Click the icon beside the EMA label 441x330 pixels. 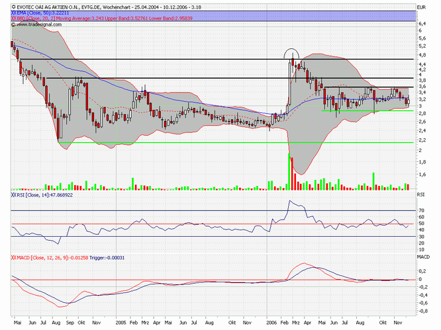(x=13, y=13)
